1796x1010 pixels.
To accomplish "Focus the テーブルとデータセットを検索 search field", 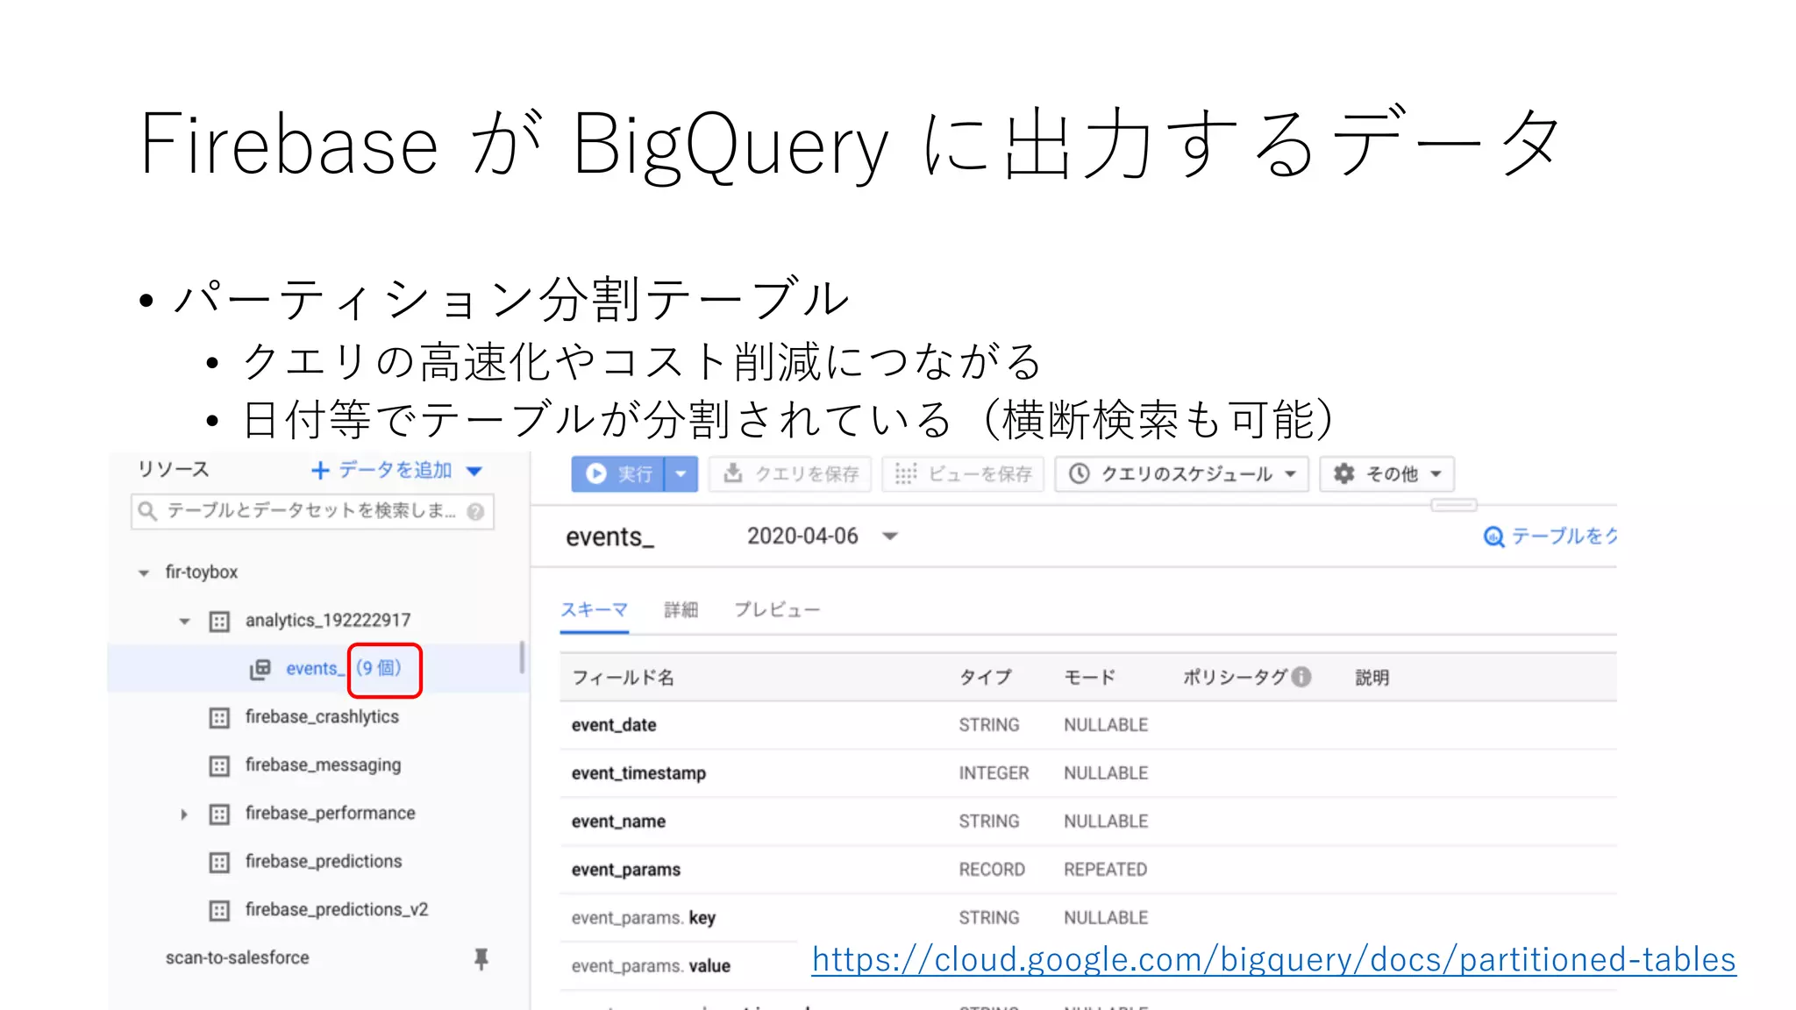I will point(312,511).
